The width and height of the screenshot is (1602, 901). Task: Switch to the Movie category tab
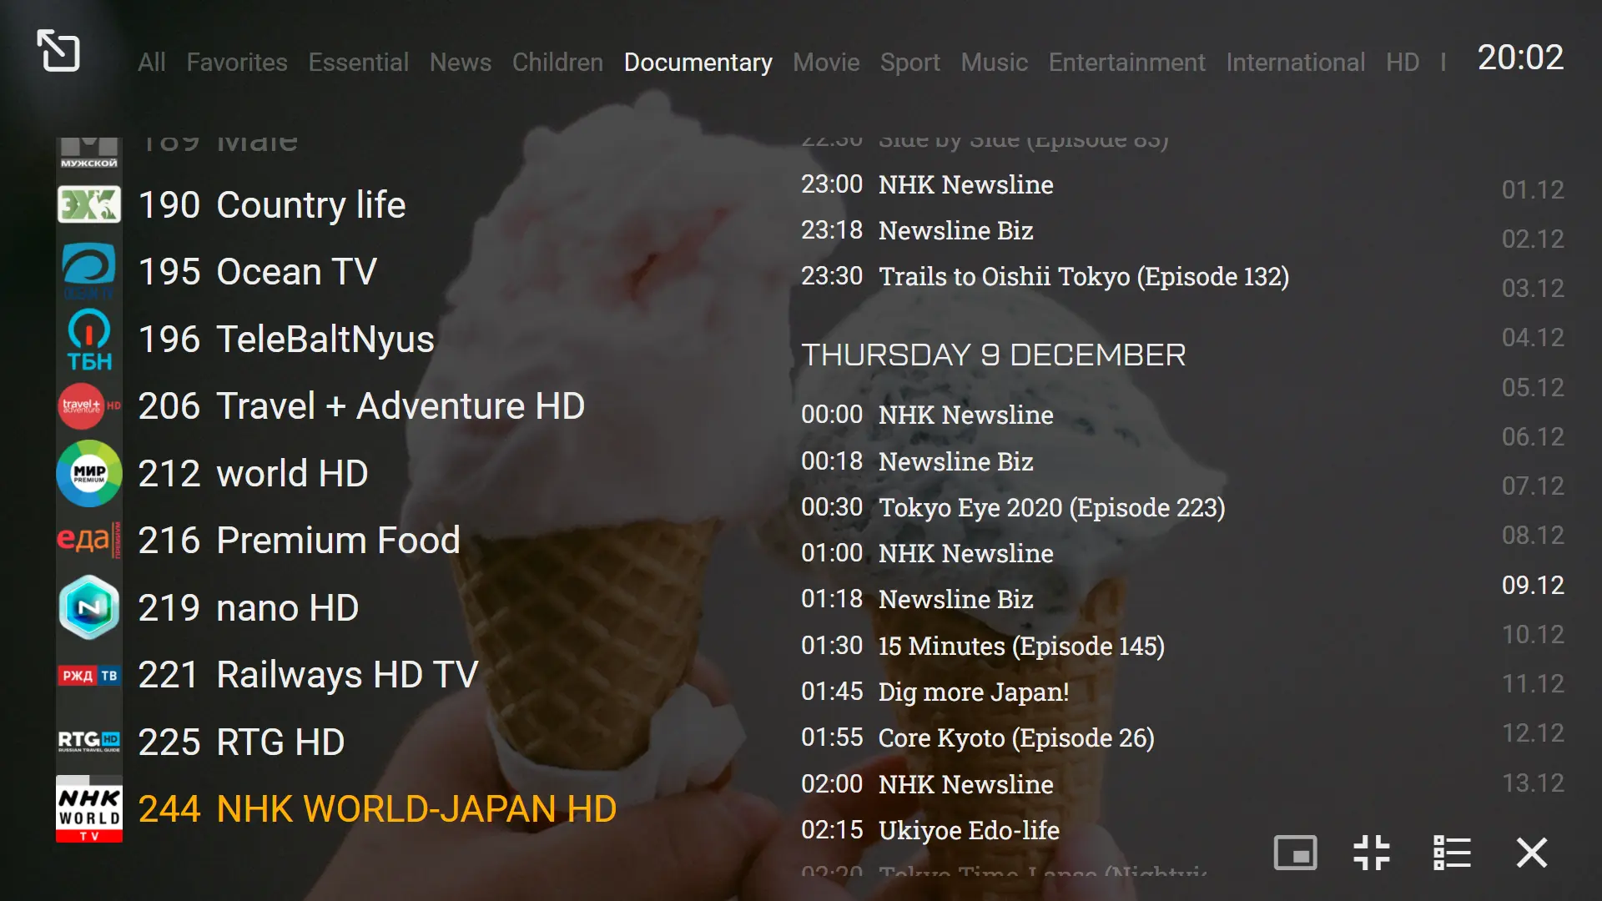825,63
